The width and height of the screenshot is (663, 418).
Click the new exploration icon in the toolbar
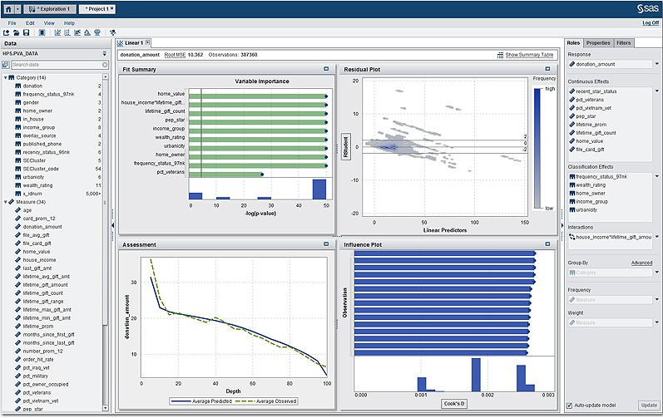click(7, 32)
